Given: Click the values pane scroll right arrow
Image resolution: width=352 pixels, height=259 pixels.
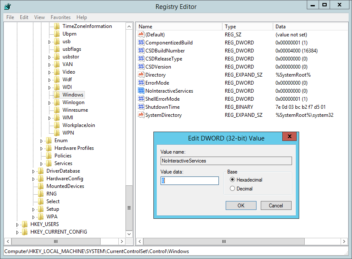Looking at the screenshot, I should click(344, 242).
